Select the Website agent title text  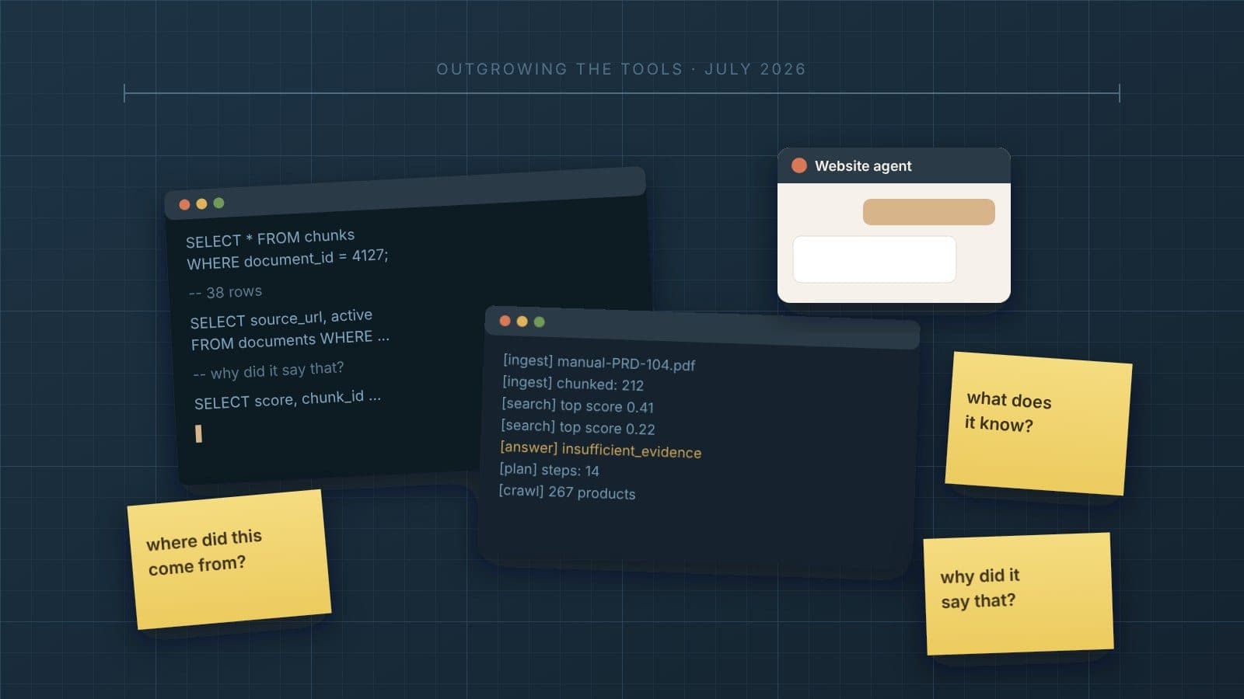pos(863,165)
